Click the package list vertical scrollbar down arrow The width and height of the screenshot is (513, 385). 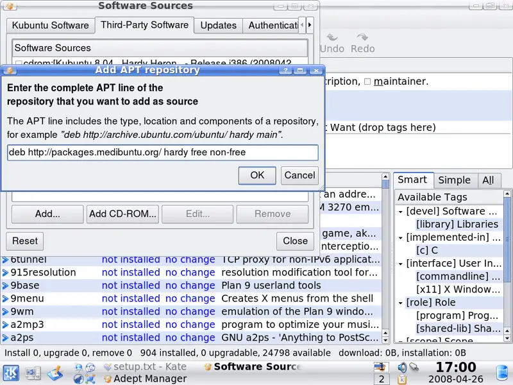385,340
